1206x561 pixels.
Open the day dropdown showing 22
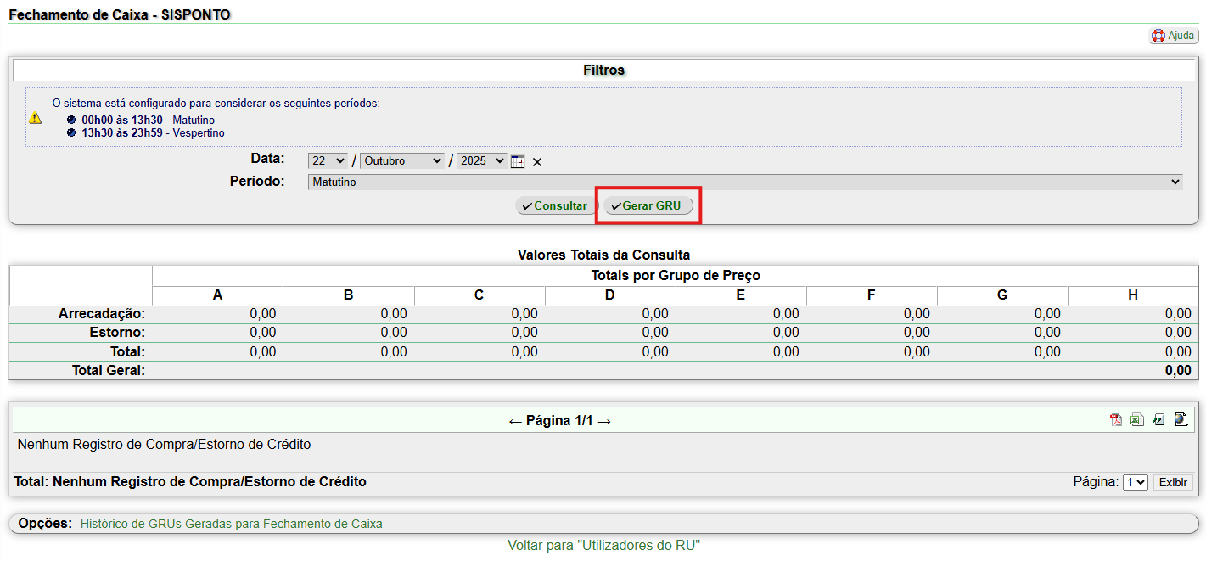[x=328, y=160]
